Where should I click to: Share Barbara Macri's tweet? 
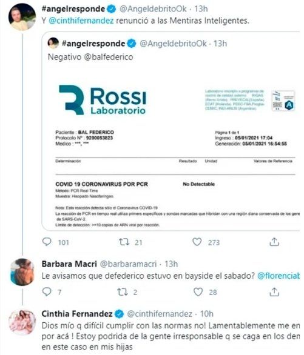tap(274, 292)
